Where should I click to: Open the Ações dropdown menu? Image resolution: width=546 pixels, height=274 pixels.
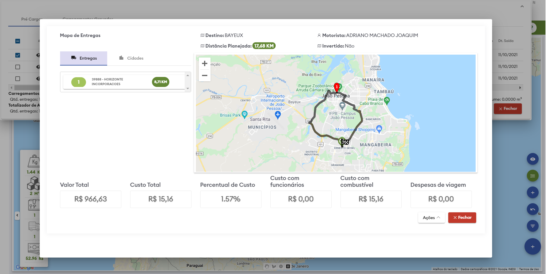(431, 218)
